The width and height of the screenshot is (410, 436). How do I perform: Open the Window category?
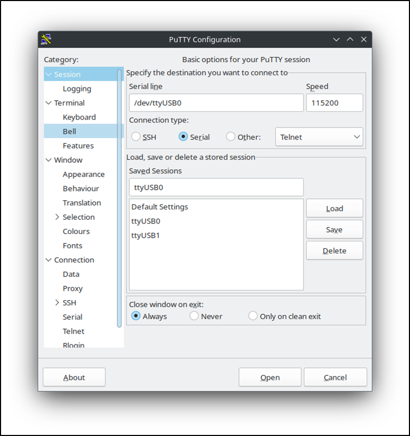(x=68, y=160)
